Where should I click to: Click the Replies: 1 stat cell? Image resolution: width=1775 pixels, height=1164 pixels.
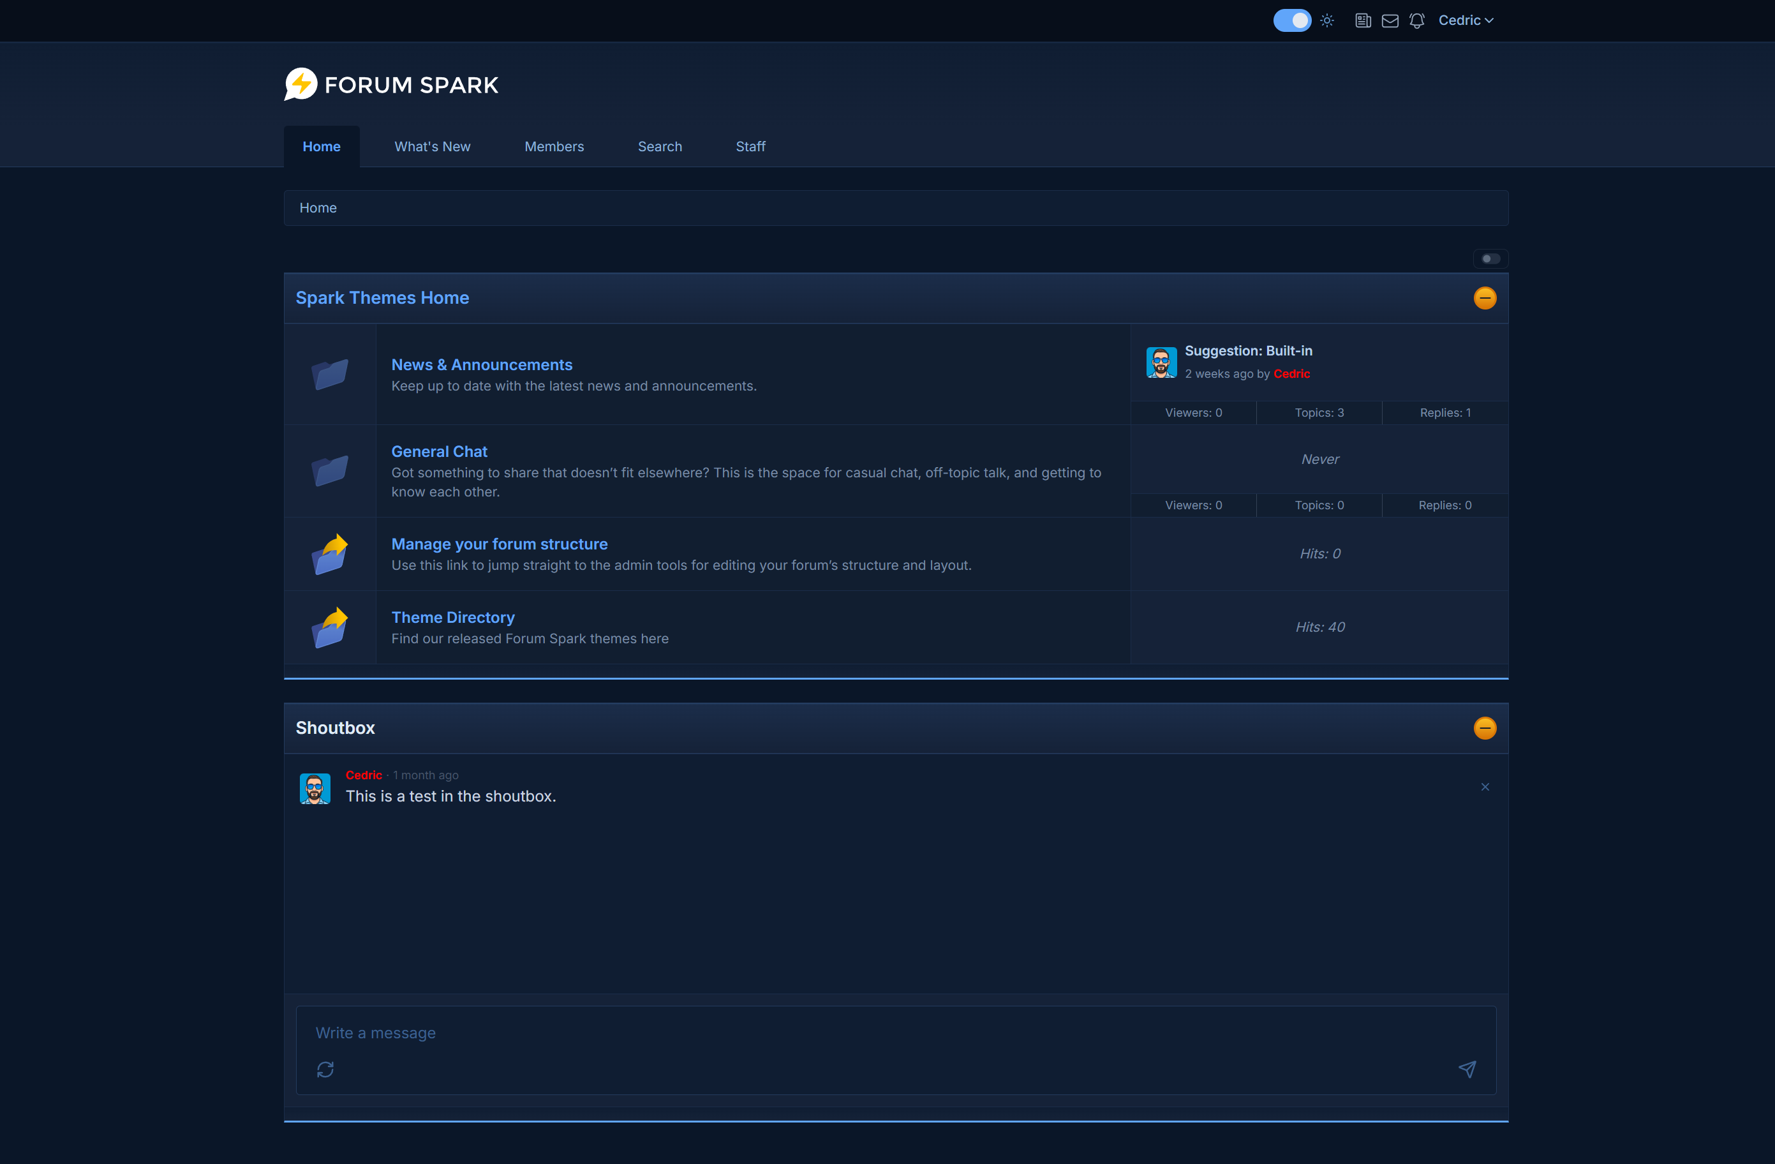point(1445,413)
